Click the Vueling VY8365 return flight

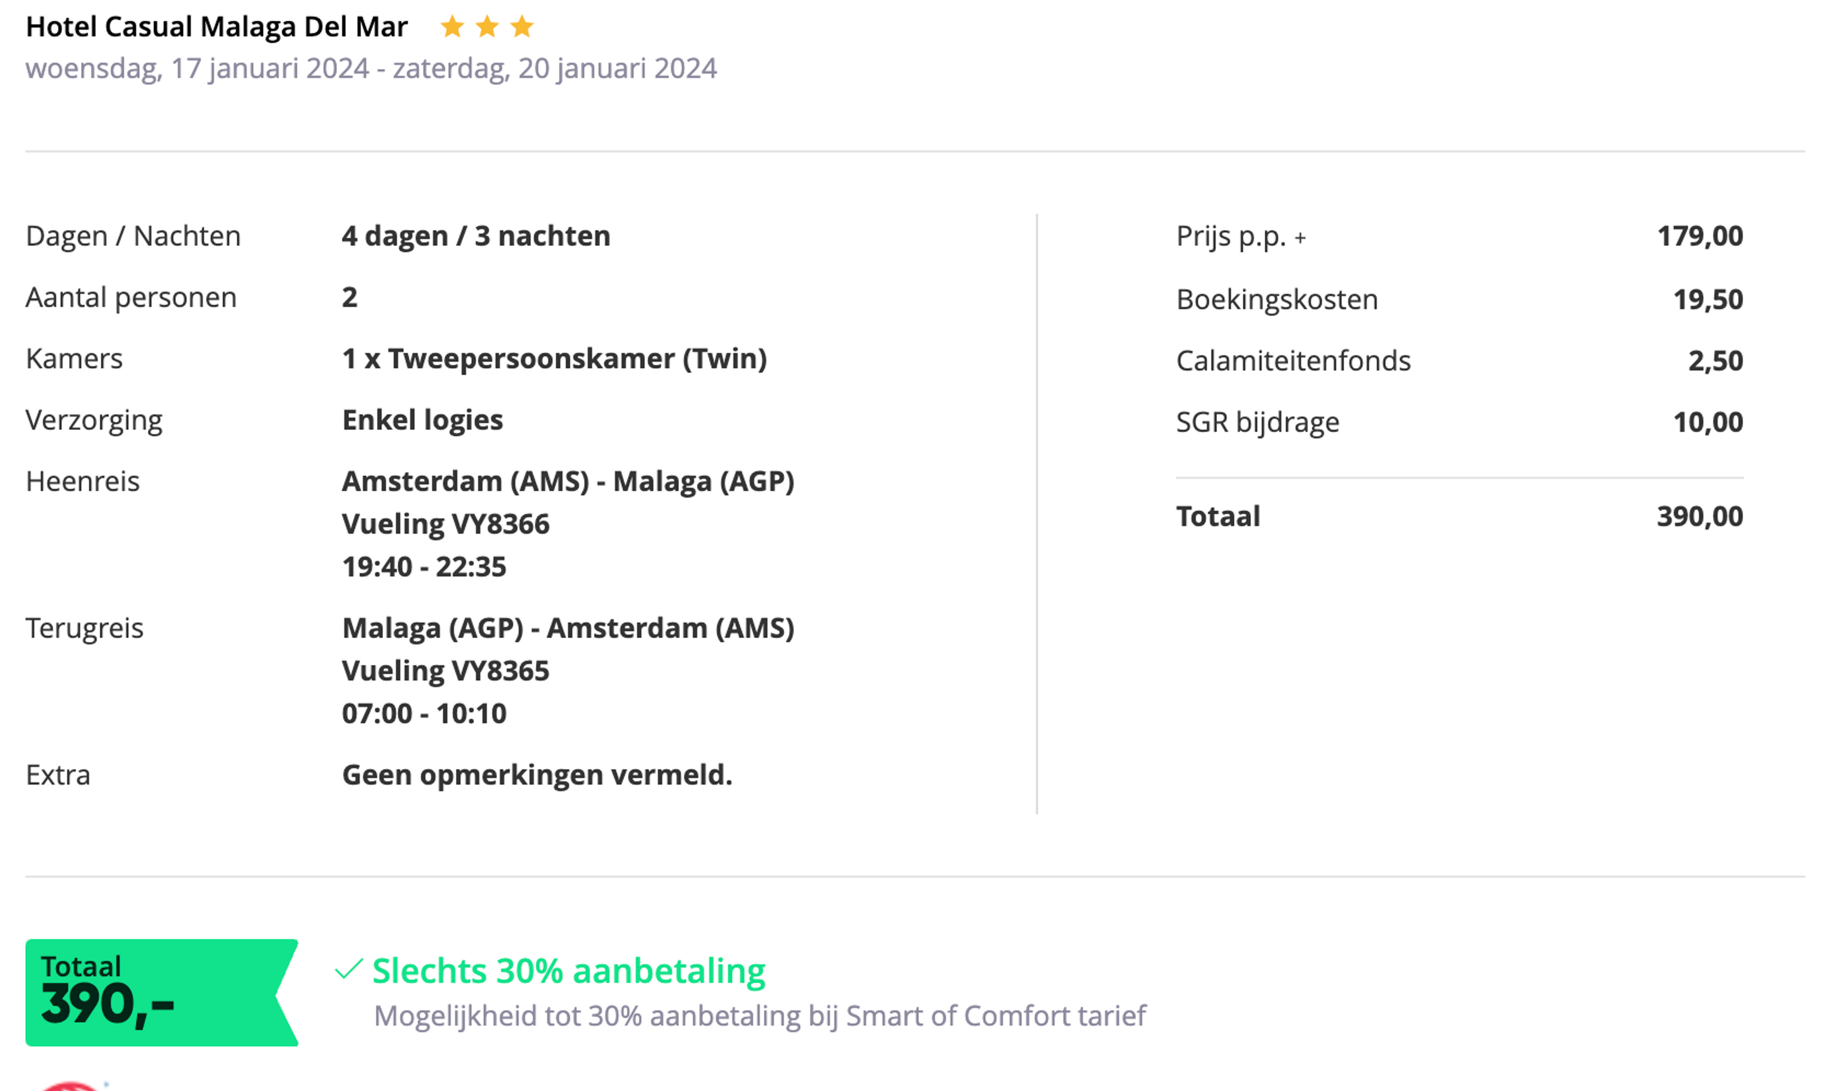(x=445, y=671)
